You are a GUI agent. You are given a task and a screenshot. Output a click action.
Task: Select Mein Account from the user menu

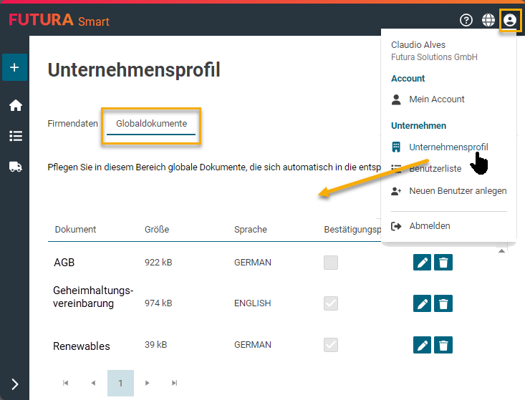436,99
